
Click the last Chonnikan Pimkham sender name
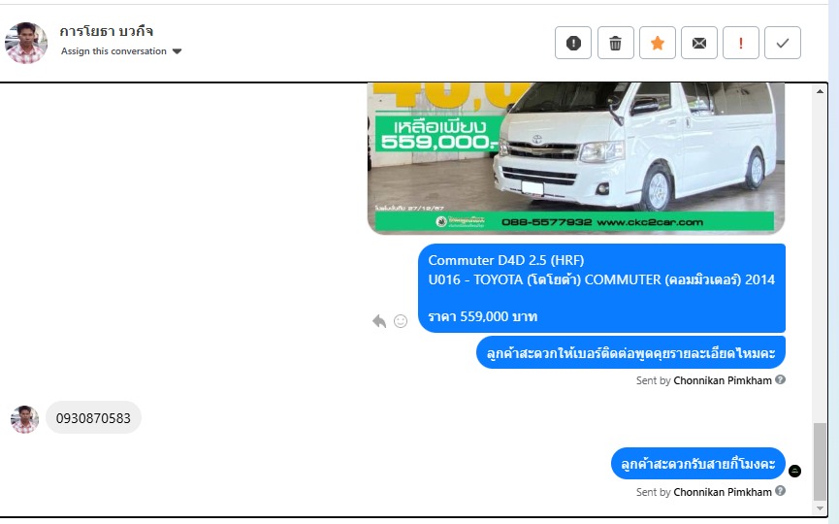coord(723,492)
